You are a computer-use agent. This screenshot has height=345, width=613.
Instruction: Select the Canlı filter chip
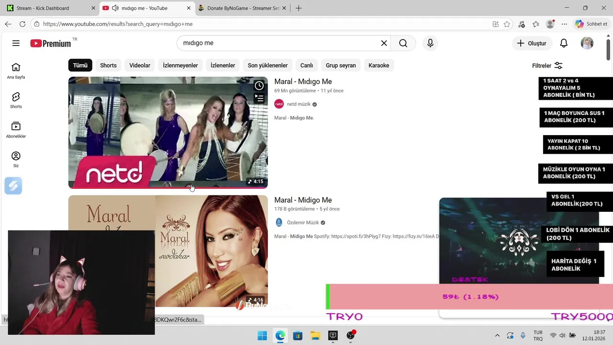(306, 65)
